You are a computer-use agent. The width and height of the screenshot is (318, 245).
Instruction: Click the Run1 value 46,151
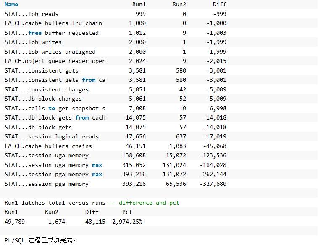pyautogui.click(x=135, y=146)
